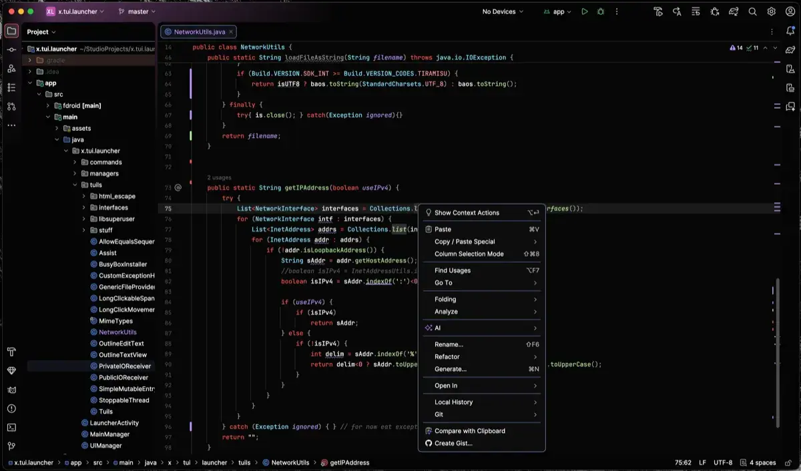
Task: Open Search Everywhere magnifier
Action: coord(752,11)
